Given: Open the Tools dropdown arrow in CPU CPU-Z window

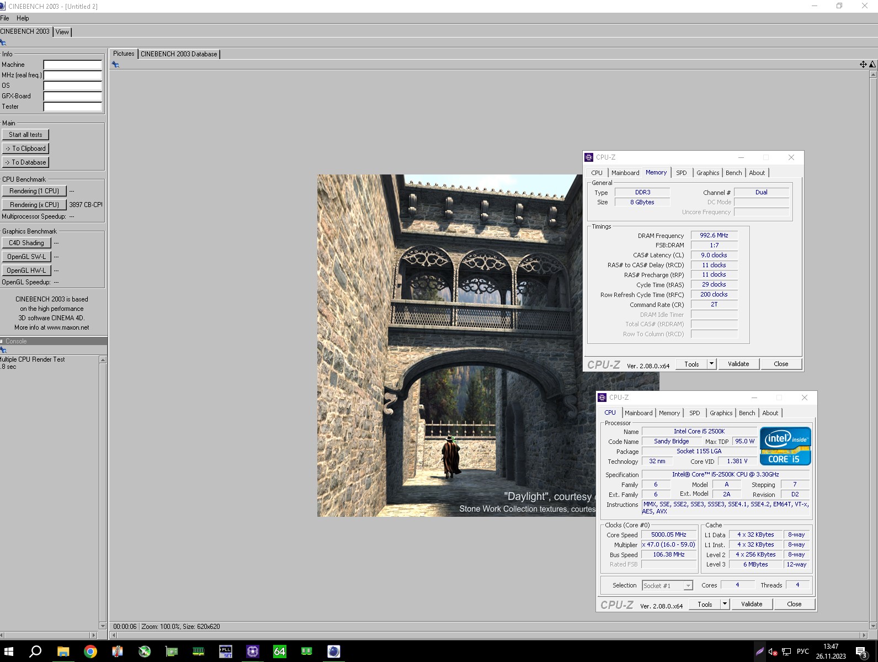Looking at the screenshot, I should 725,604.
